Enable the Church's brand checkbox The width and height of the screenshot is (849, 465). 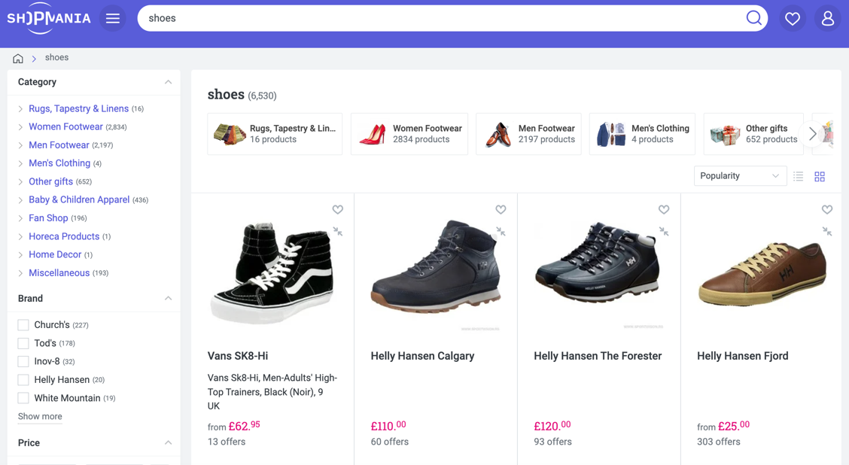coord(23,324)
